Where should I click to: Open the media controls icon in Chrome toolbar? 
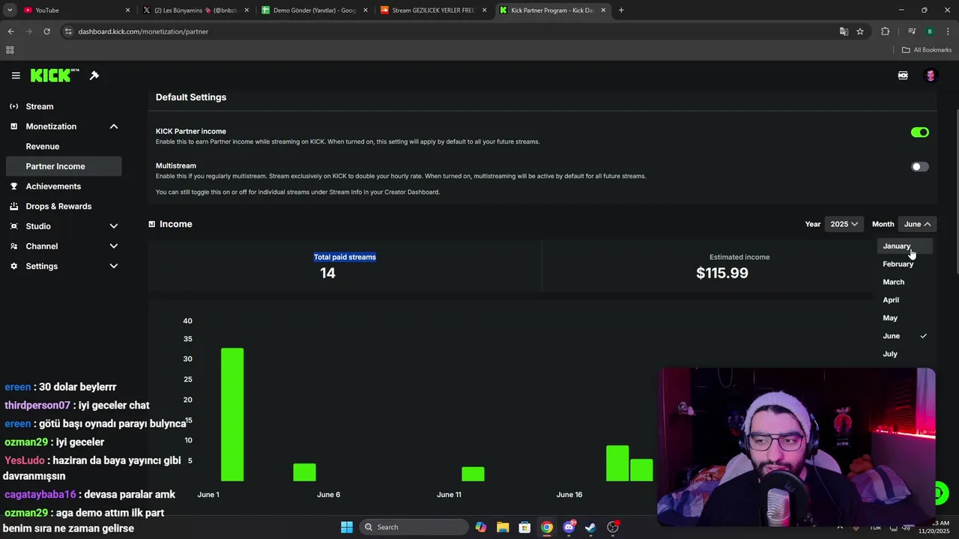coord(911,31)
